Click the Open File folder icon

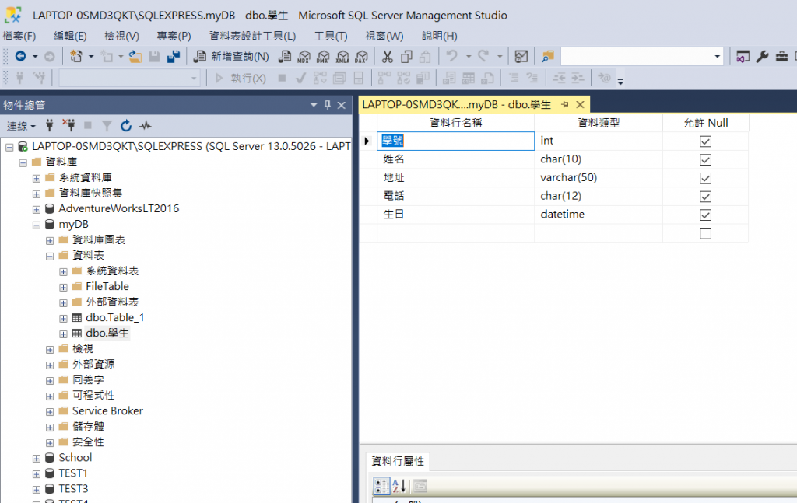[x=135, y=56]
